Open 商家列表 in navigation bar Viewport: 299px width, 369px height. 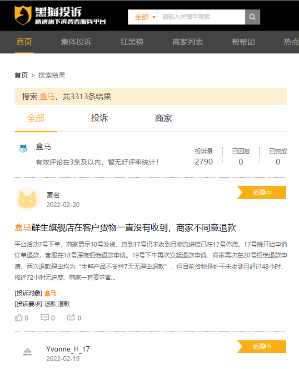[188, 42]
